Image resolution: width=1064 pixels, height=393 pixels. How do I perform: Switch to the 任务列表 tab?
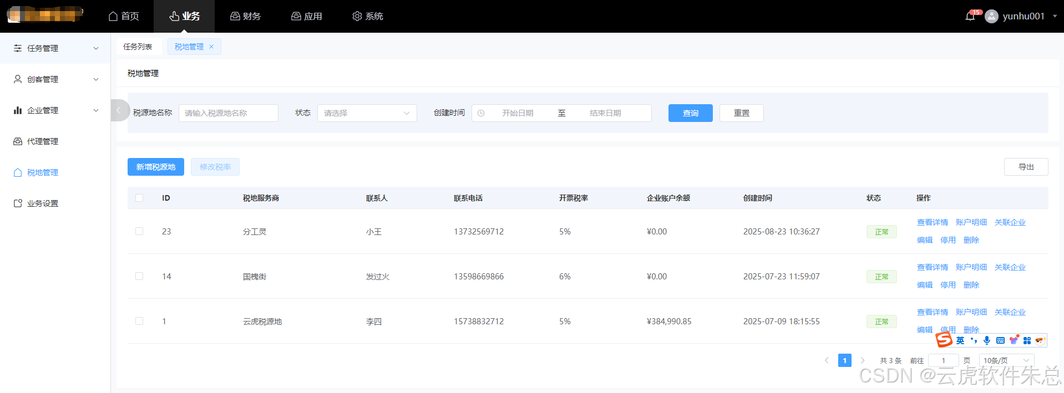[138, 47]
